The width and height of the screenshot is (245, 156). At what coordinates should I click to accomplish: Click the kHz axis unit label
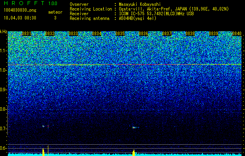click(4, 32)
